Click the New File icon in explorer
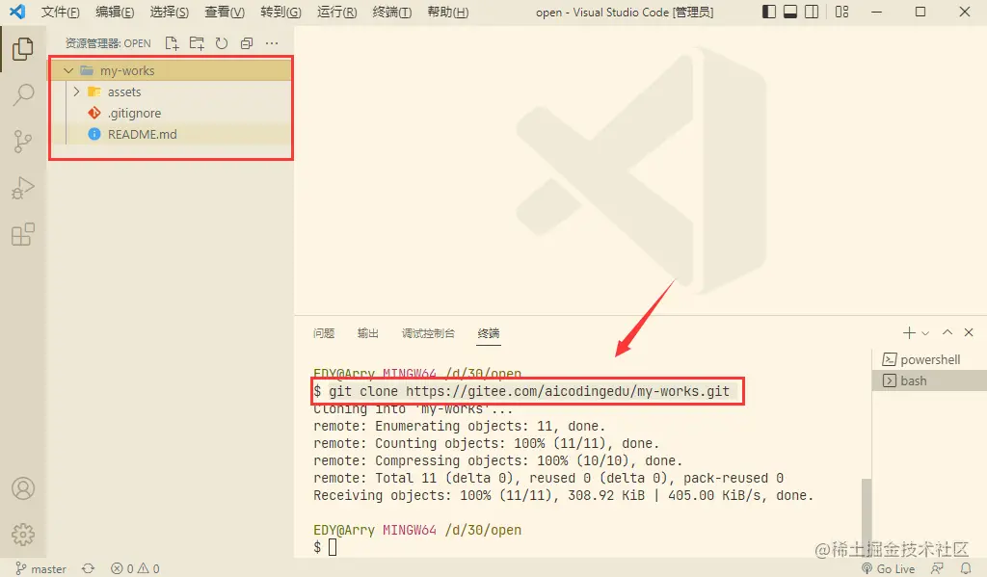This screenshot has width=987, height=577. 172,42
